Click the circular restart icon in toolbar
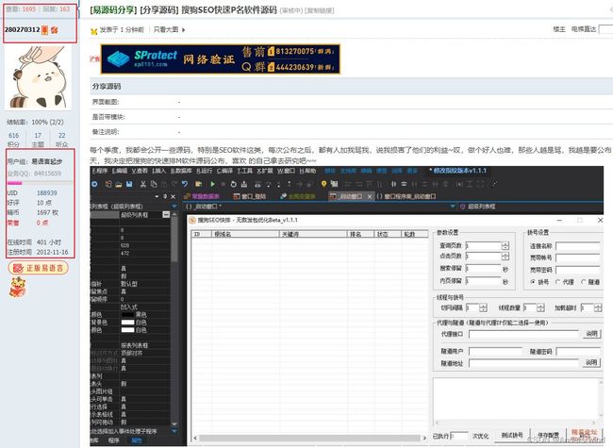 [x=233, y=184]
